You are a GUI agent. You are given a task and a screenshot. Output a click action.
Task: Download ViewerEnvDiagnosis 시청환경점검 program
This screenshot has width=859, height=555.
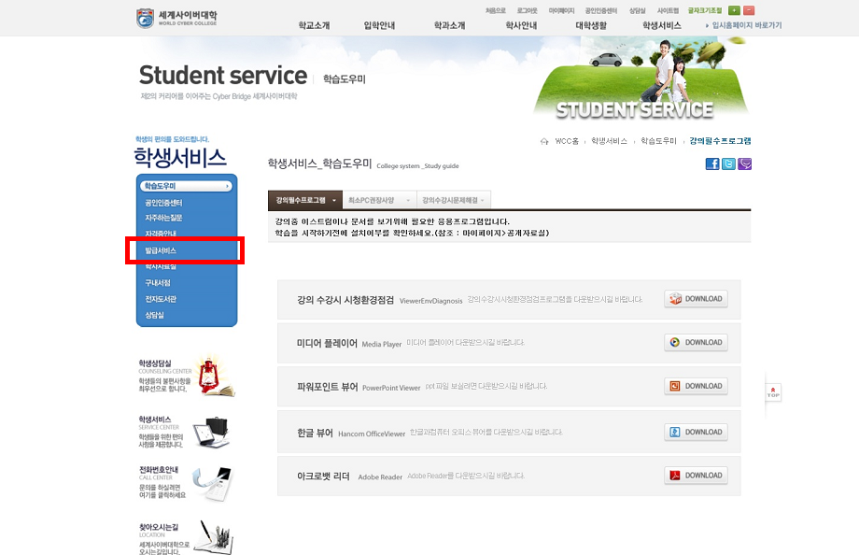point(696,299)
